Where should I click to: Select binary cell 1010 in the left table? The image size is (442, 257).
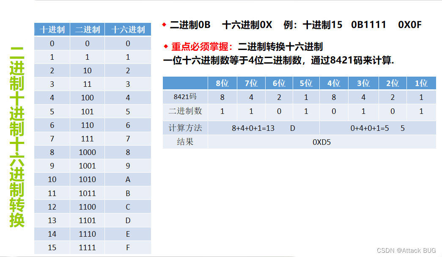[x=88, y=180]
